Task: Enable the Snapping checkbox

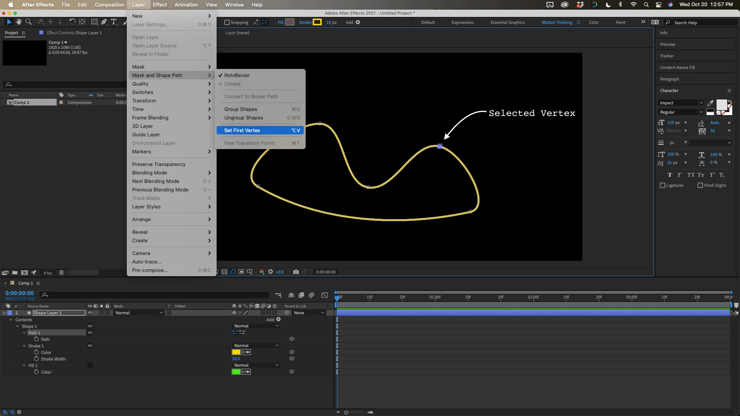Action: point(227,22)
